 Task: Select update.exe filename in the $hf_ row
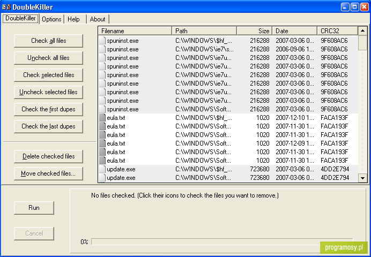[x=121, y=169]
